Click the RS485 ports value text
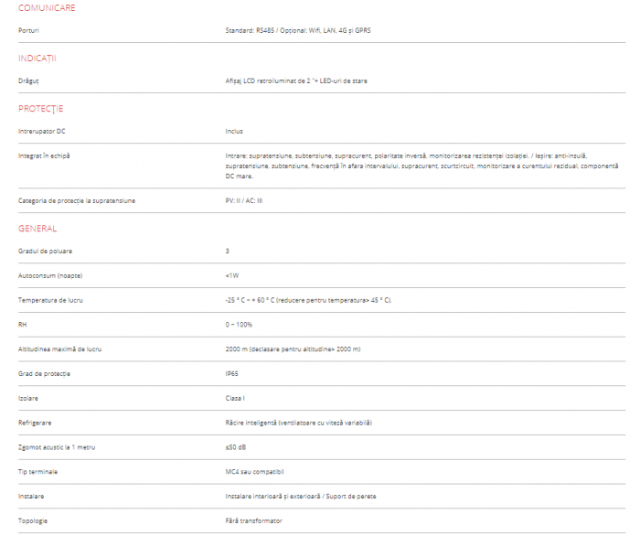Image resolution: width=640 pixels, height=536 pixels. [x=298, y=30]
